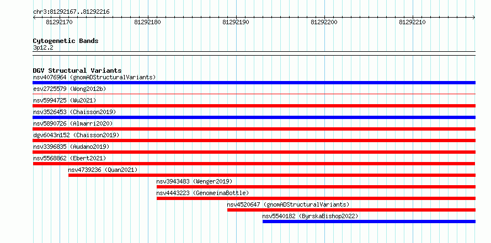This screenshot has height=243, width=491.
Task: Open the nsv5994725 (Wu2021) variant
Action: 65,100
